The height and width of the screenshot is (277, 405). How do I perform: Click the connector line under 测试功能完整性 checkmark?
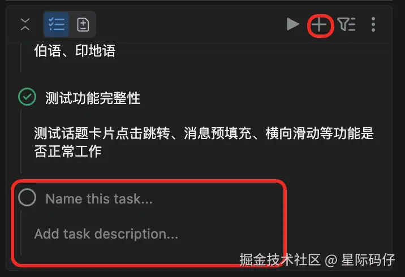click(21, 141)
